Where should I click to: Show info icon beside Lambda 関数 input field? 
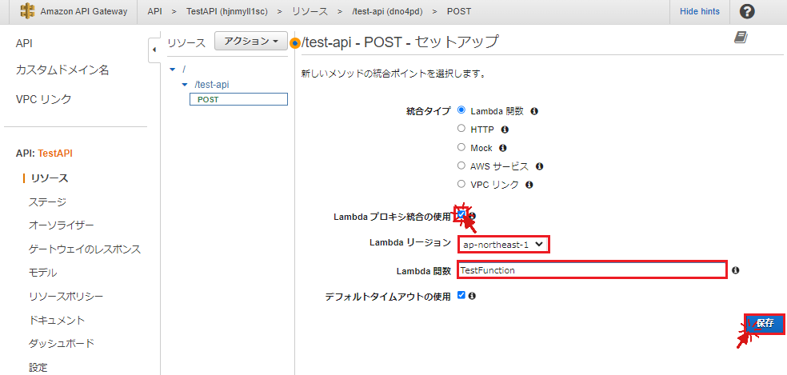pyautogui.click(x=735, y=270)
